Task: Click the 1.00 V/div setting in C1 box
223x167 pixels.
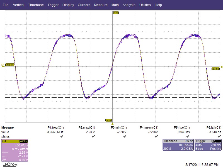Action: pyautogui.click(x=21, y=145)
